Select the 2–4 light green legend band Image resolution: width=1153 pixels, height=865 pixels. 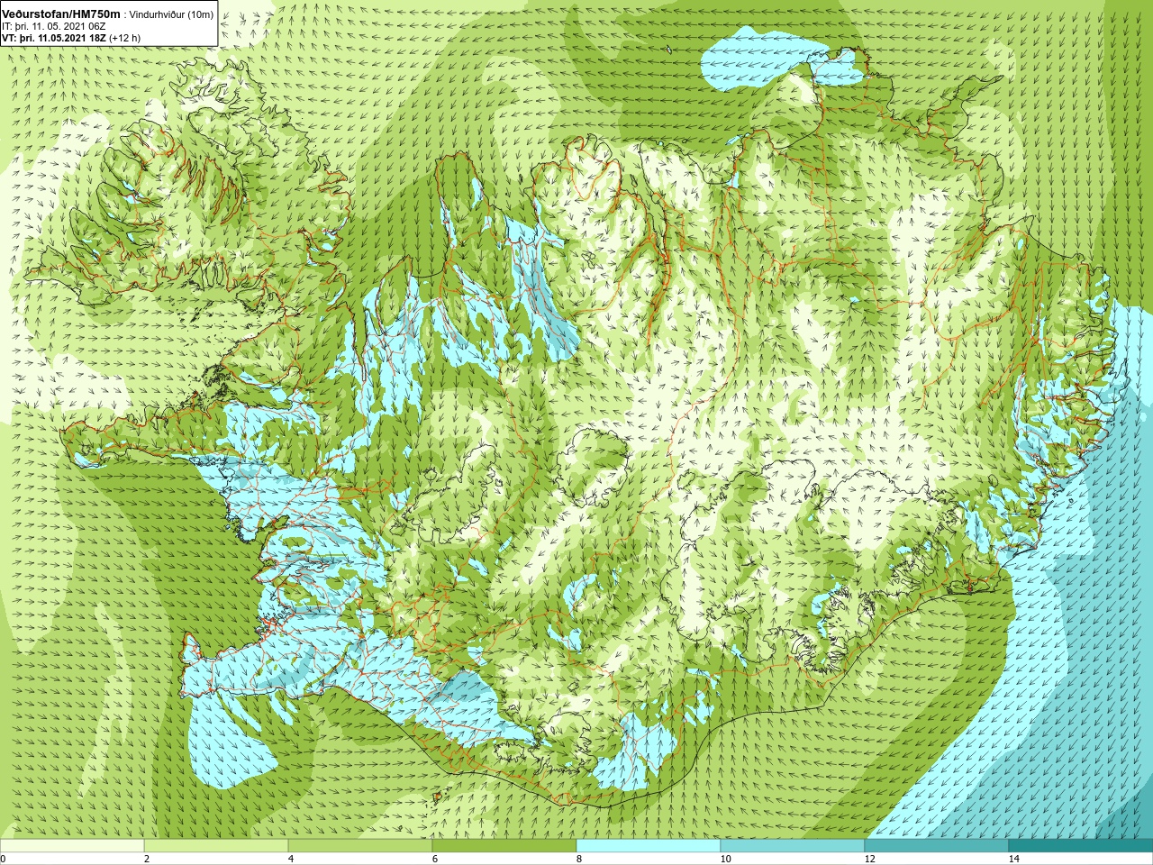[216, 846]
